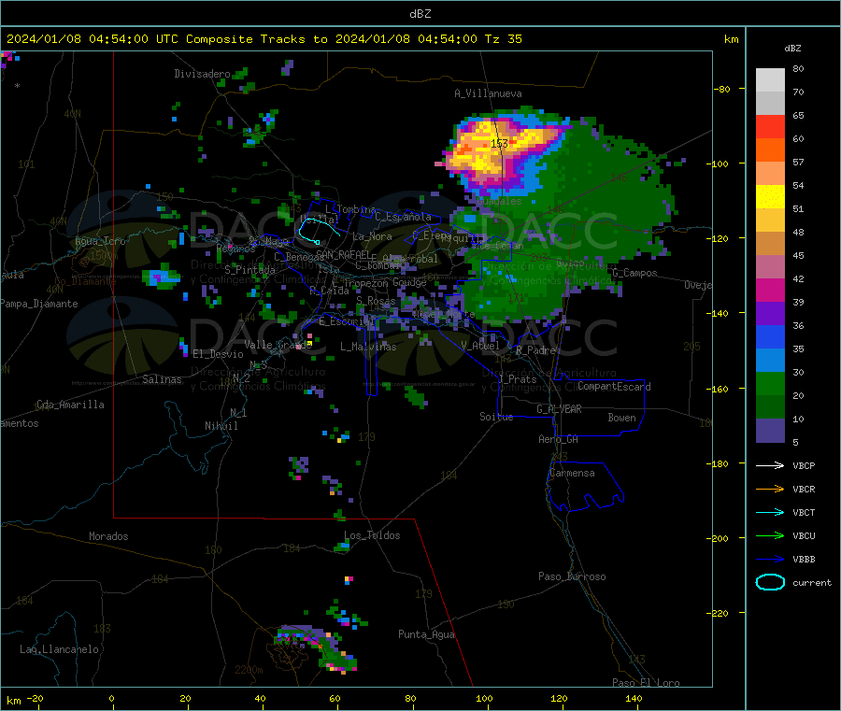The image size is (841, 711).
Task: Click the CompantEscard map label
Action: pos(614,387)
